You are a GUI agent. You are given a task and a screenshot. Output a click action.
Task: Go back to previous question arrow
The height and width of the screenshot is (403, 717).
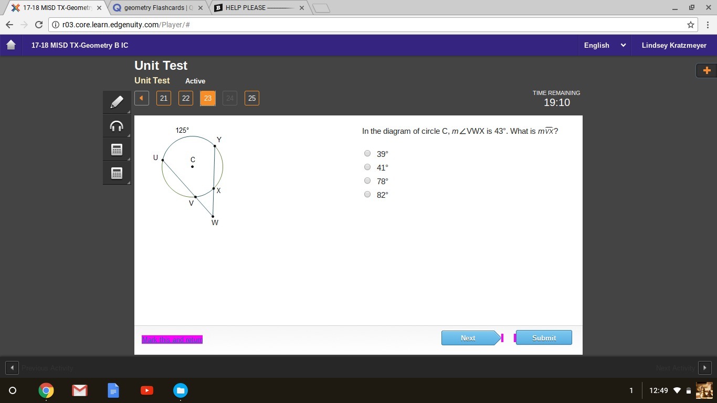coord(141,98)
